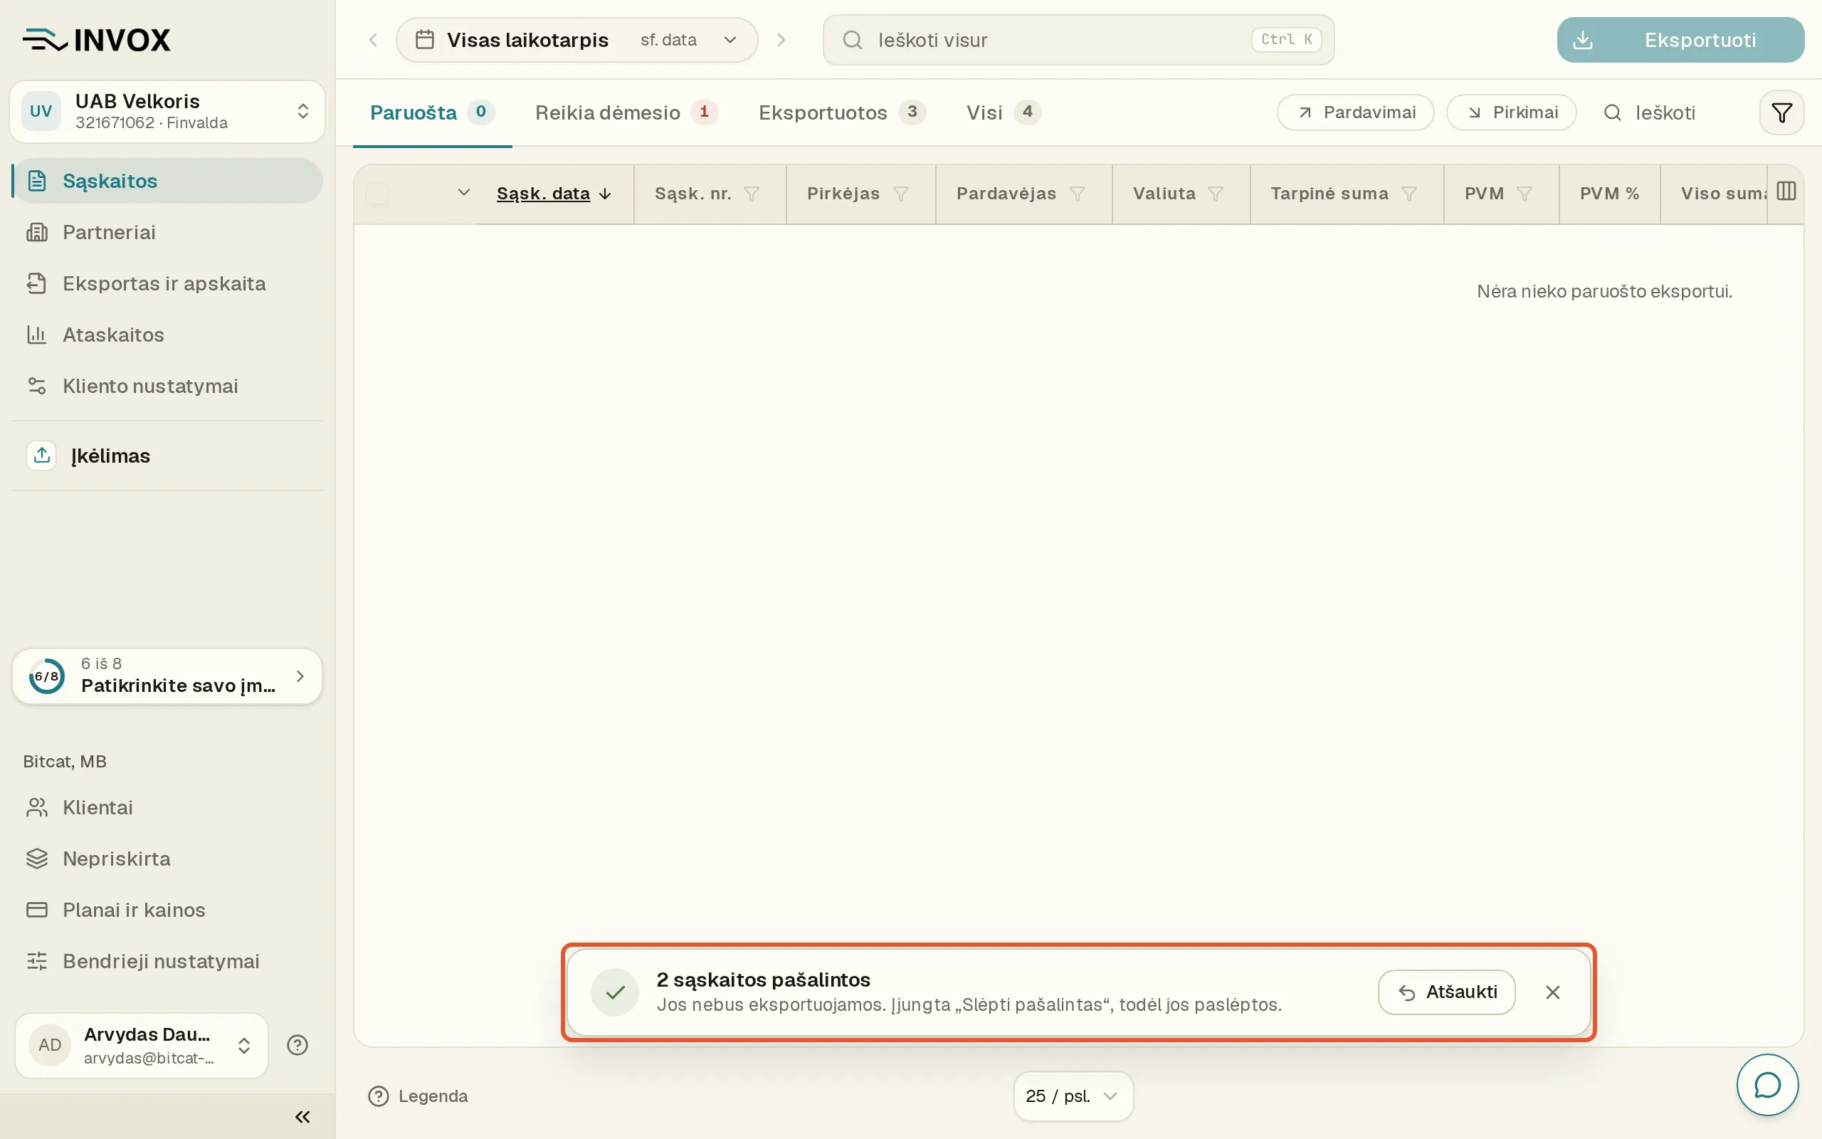Screen dimensions: 1822x1139
Task: Filter by Sąsk. nr. column funnel
Action: coord(751,194)
